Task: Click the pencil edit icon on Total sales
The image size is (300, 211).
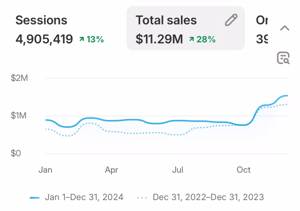Action: pyautogui.click(x=231, y=20)
